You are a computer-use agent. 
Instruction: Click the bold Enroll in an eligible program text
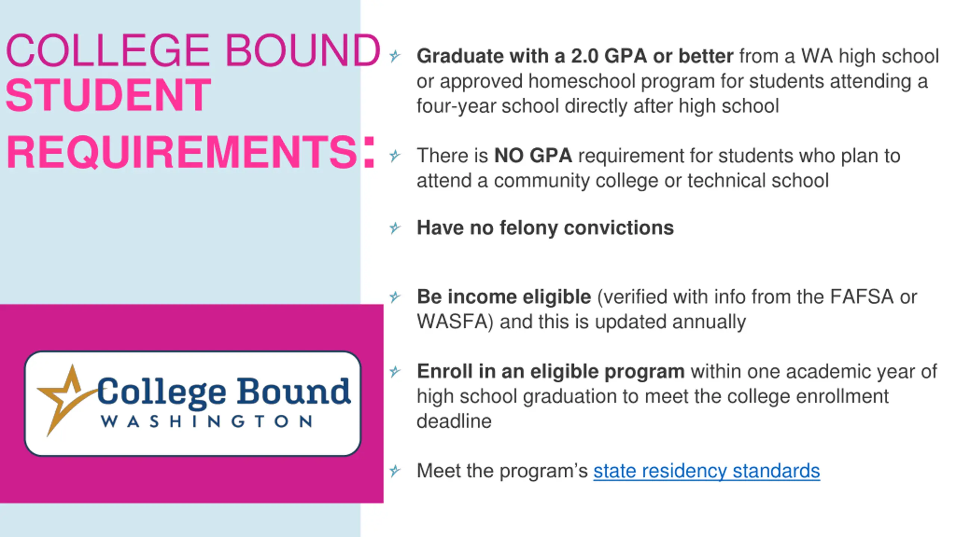[551, 372]
